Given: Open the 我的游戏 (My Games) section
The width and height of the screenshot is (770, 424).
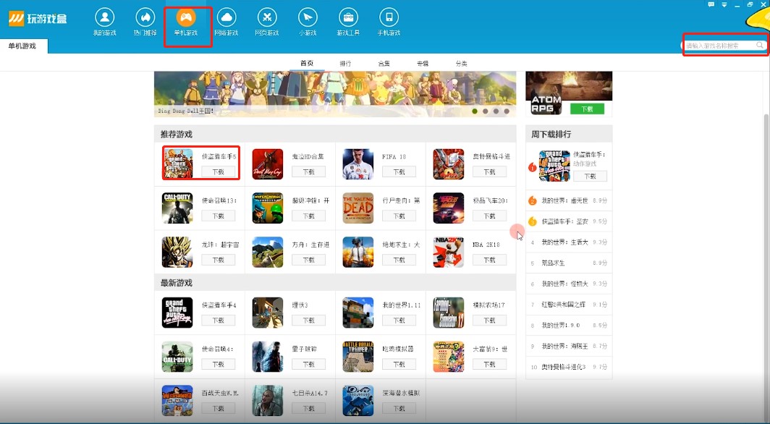Looking at the screenshot, I should [105, 17].
